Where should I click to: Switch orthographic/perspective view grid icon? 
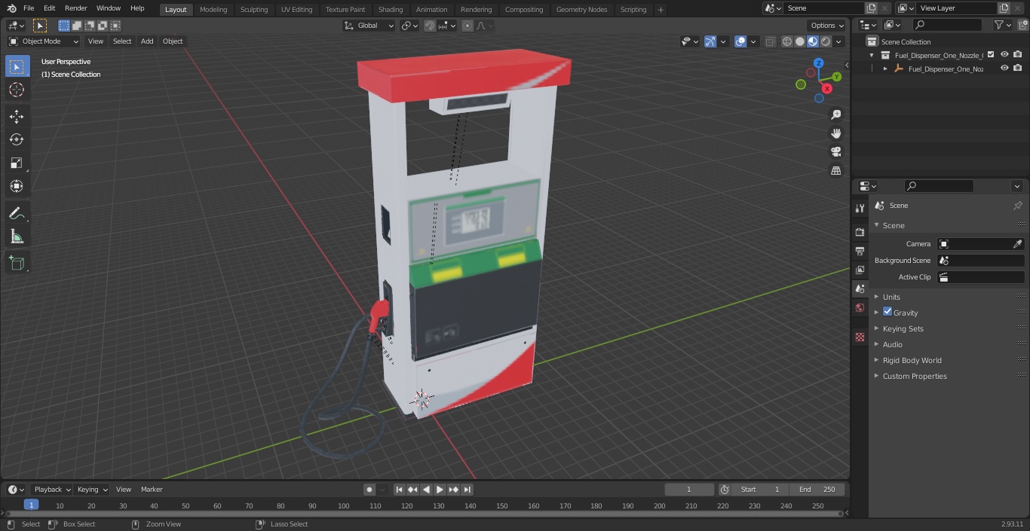pyautogui.click(x=835, y=171)
